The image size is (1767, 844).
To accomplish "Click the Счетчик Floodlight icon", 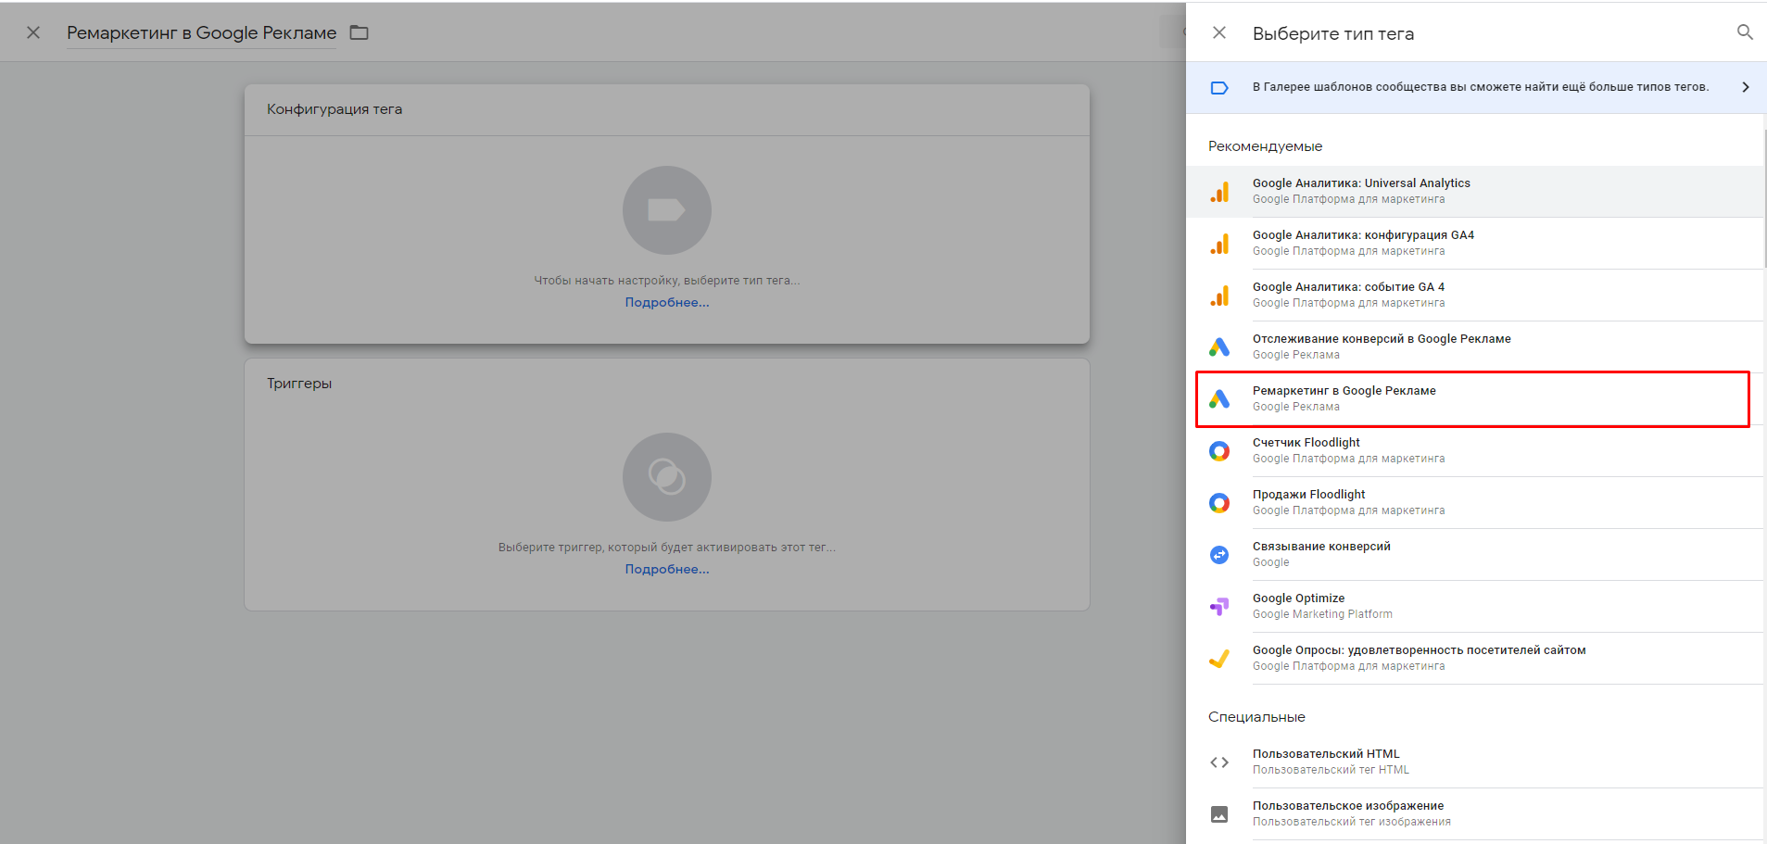I will 1219,451.
